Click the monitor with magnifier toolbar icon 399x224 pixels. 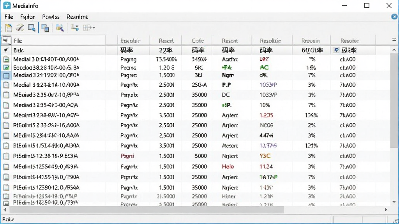click(32, 28)
